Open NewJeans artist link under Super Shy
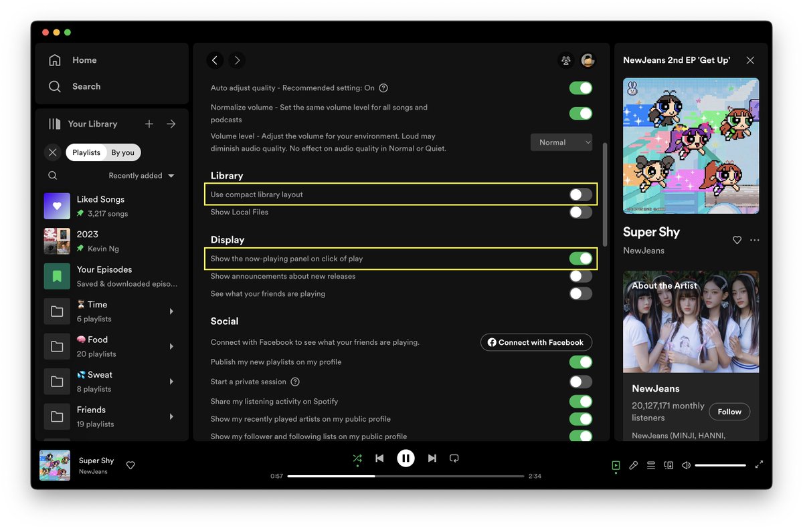803x530 pixels. click(x=644, y=251)
